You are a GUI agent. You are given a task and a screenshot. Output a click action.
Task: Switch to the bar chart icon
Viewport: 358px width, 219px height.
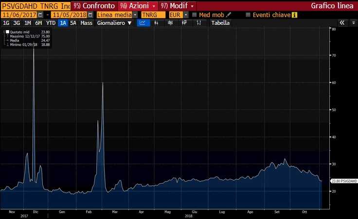(156, 23)
